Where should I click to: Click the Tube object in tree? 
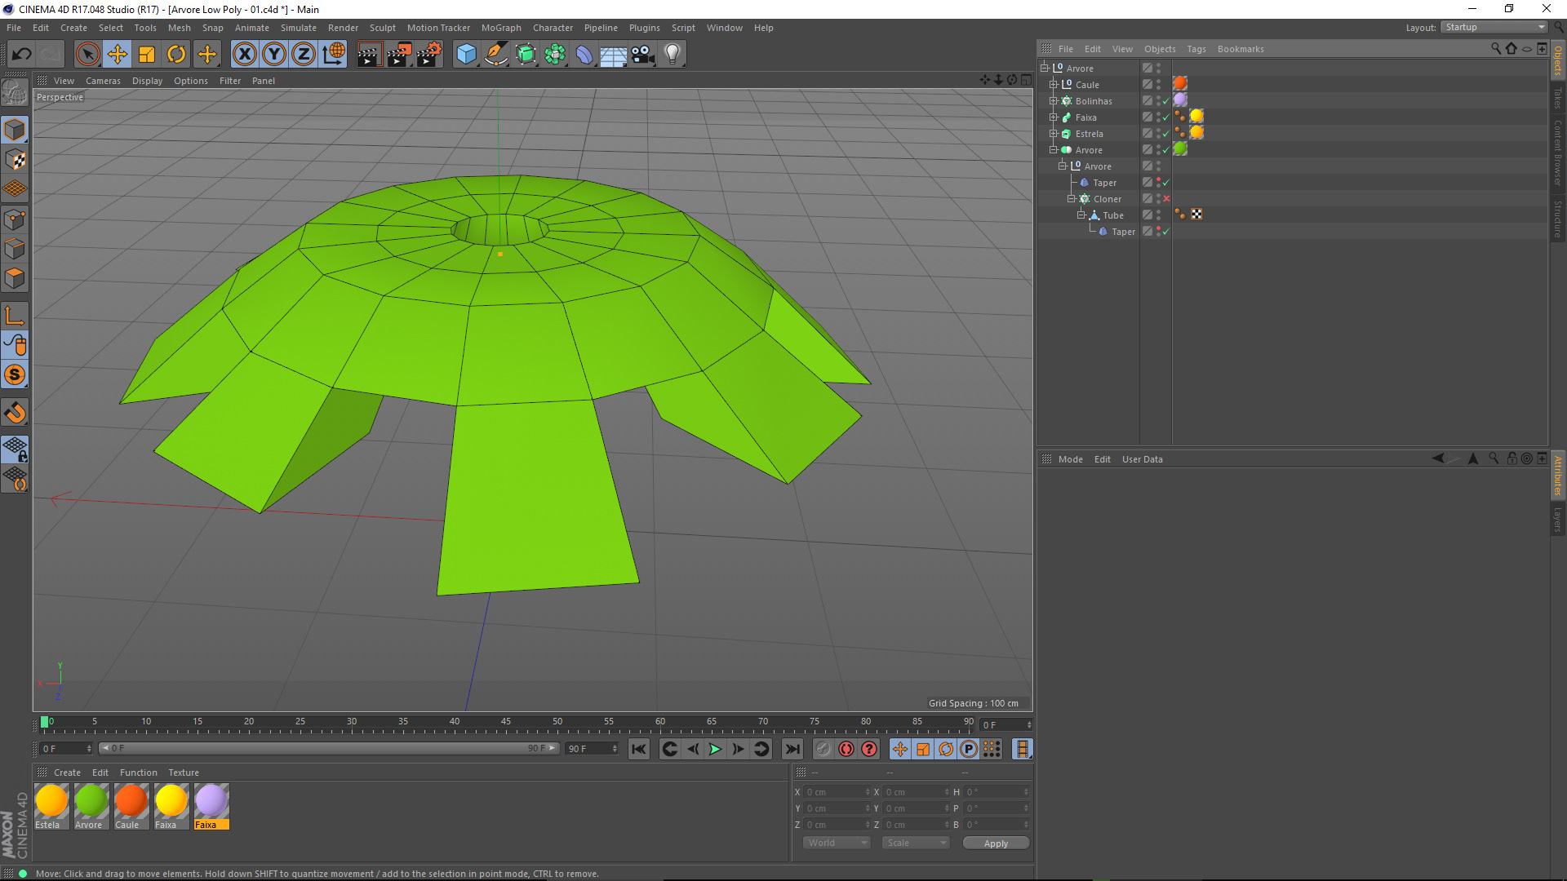pyautogui.click(x=1113, y=215)
